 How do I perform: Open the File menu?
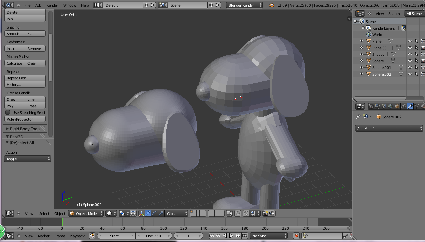(x=27, y=5)
